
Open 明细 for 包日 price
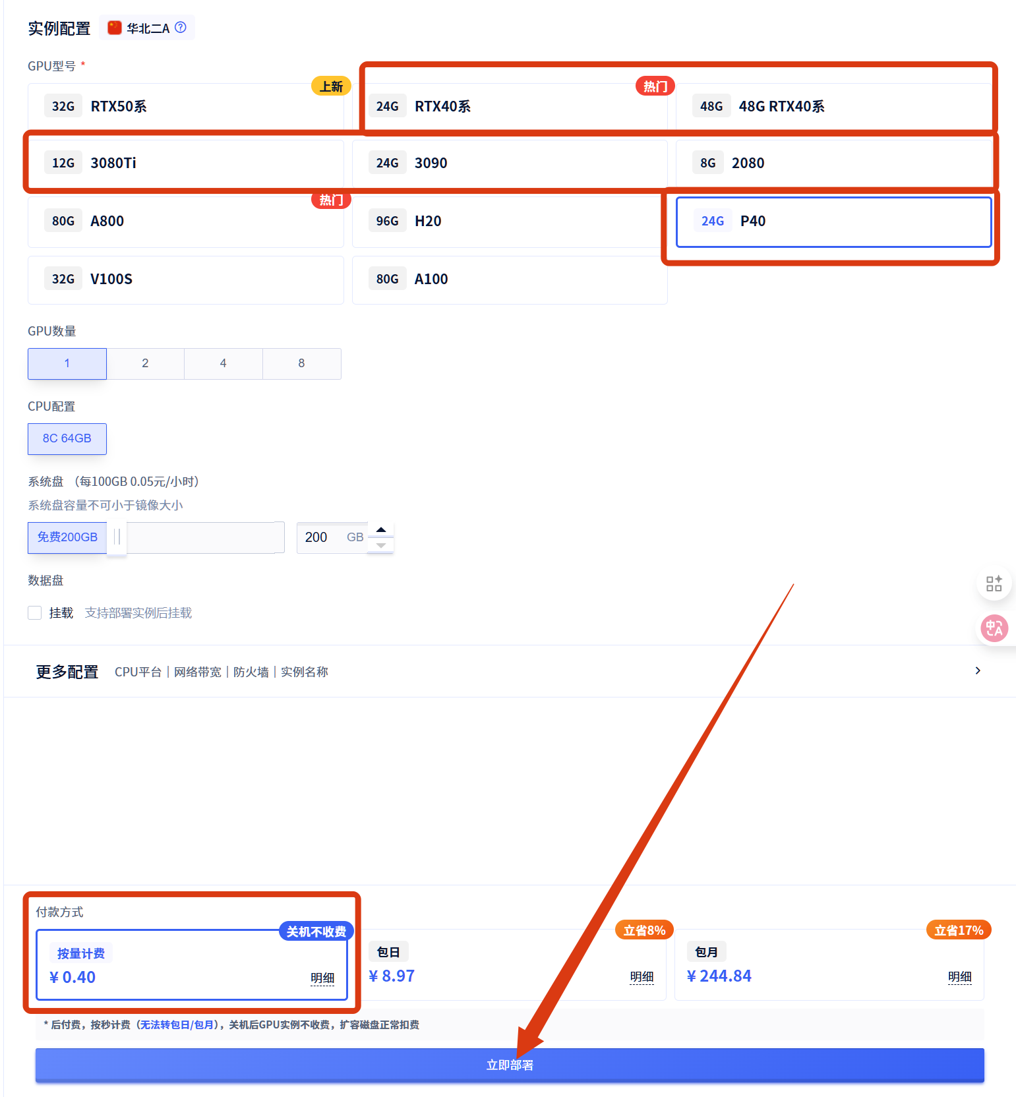point(642,977)
